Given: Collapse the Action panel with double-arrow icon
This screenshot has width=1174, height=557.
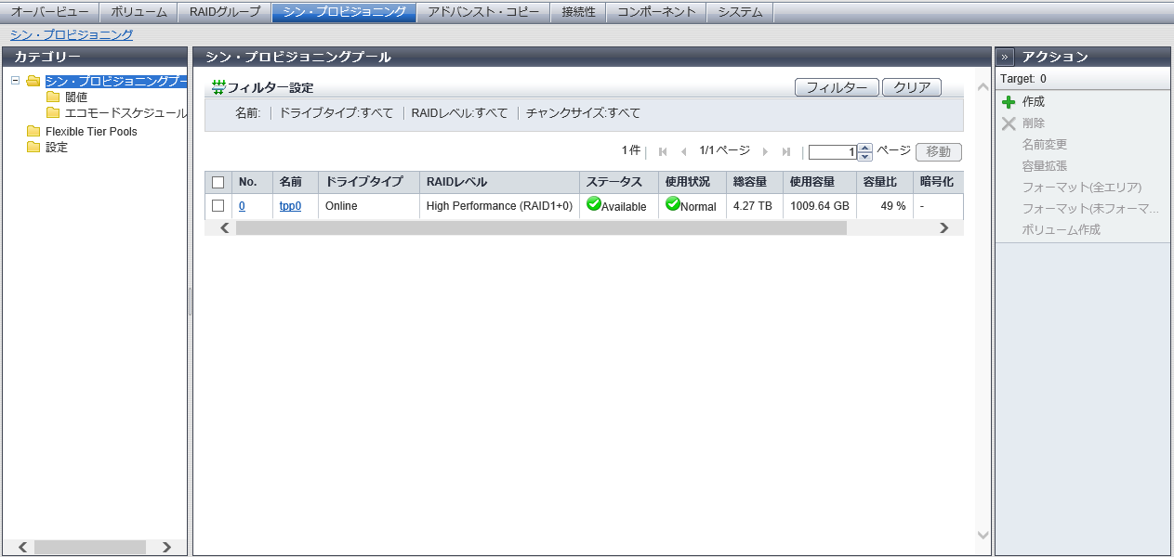Looking at the screenshot, I should tap(1006, 57).
